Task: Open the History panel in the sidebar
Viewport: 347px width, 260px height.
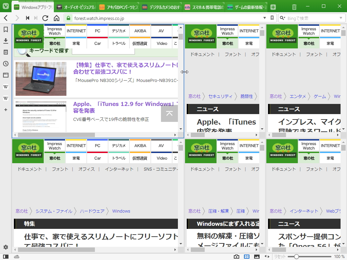Action: [5, 64]
